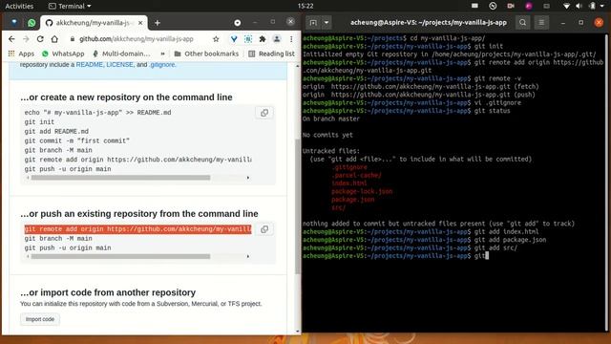
Task: Open the WhatsApp bookmark
Action: pos(63,54)
